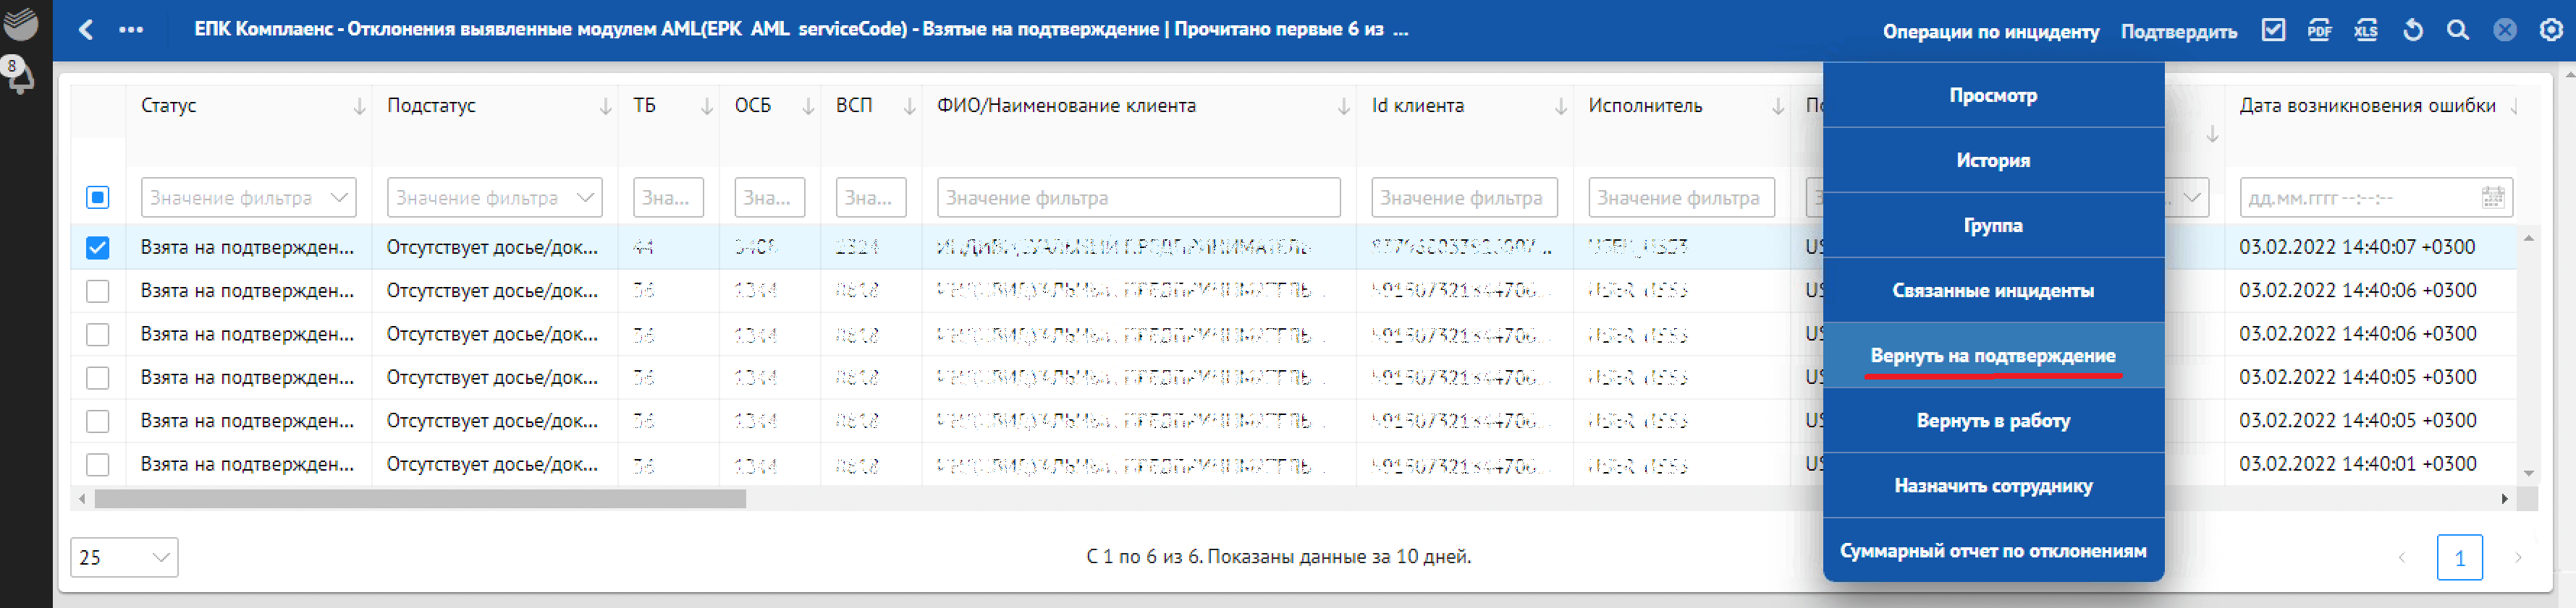Choose 'Назначить сотруднику' from the menu
This screenshot has height=608, width=2576.
1992,487
